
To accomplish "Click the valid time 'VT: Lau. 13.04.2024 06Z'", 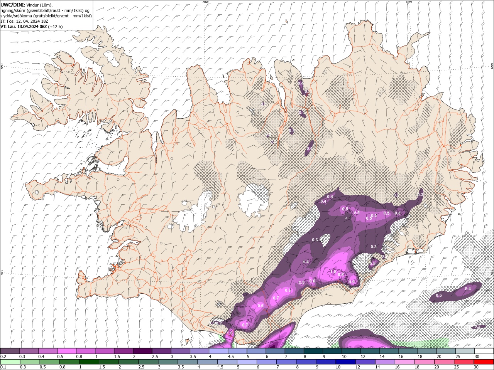I will tap(24, 27).
